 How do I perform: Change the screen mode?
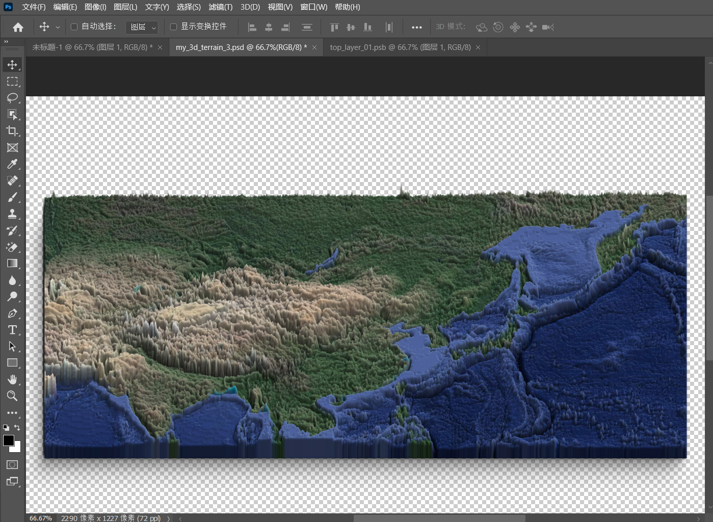coord(12,481)
